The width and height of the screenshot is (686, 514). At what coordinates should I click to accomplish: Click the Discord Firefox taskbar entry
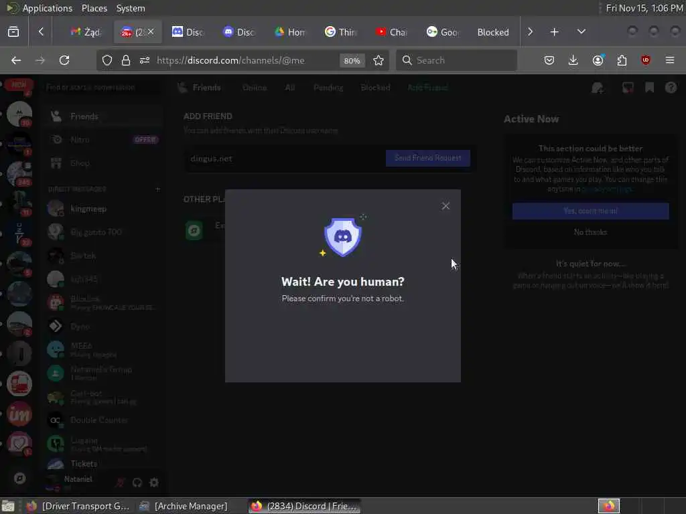pos(305,506)
